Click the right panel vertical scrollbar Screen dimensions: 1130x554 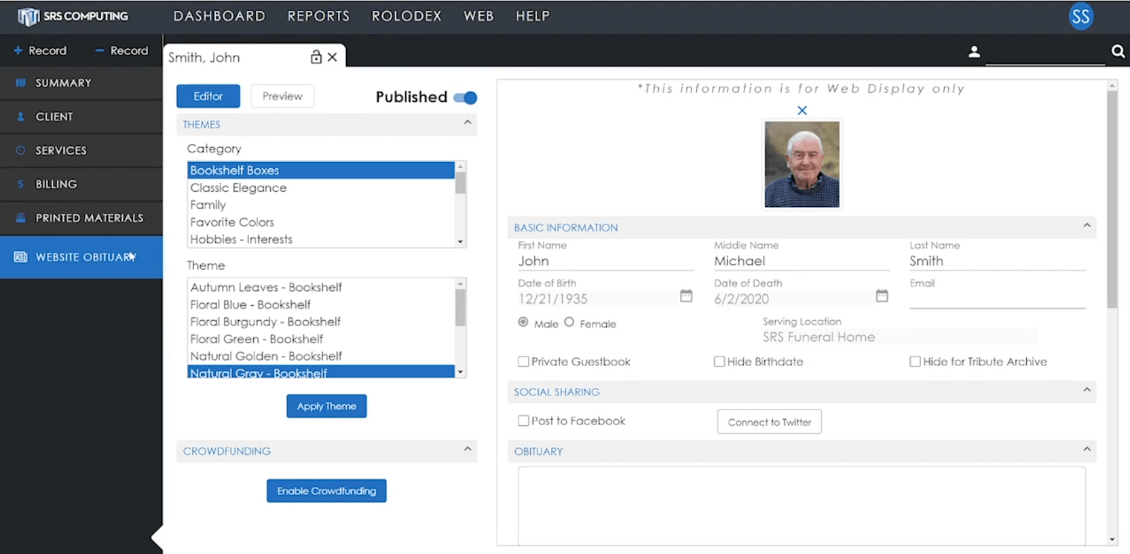[1112, 200]
